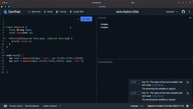Click 'Based on Flutter 3.0.3 Dart SDK 2.17.5' text

pos(166,106)
